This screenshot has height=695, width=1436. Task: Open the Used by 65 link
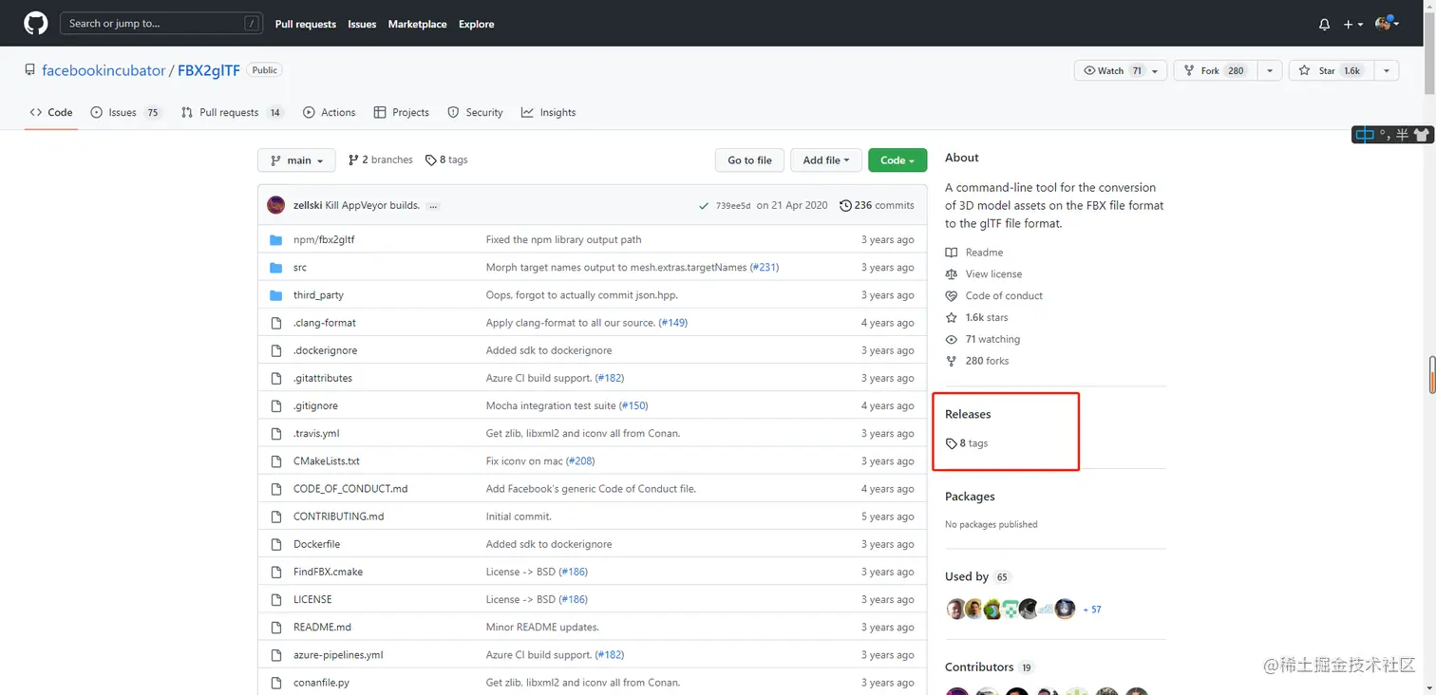pyautogui.click(x=977, y=577)
